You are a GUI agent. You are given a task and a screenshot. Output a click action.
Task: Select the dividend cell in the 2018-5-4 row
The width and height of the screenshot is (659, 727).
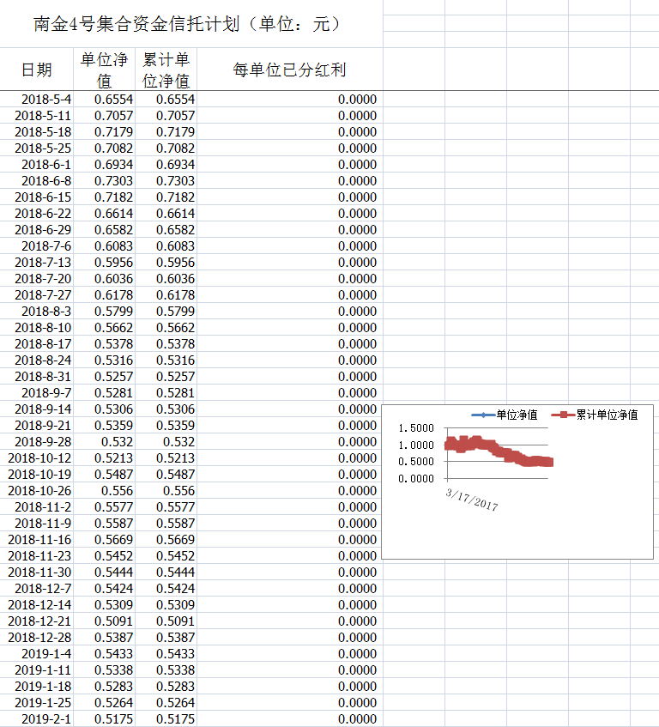[x=290, y=100]
